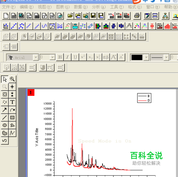178x177 pixels.
Task: Select the Polyline tool
Action: coord(12,133)
